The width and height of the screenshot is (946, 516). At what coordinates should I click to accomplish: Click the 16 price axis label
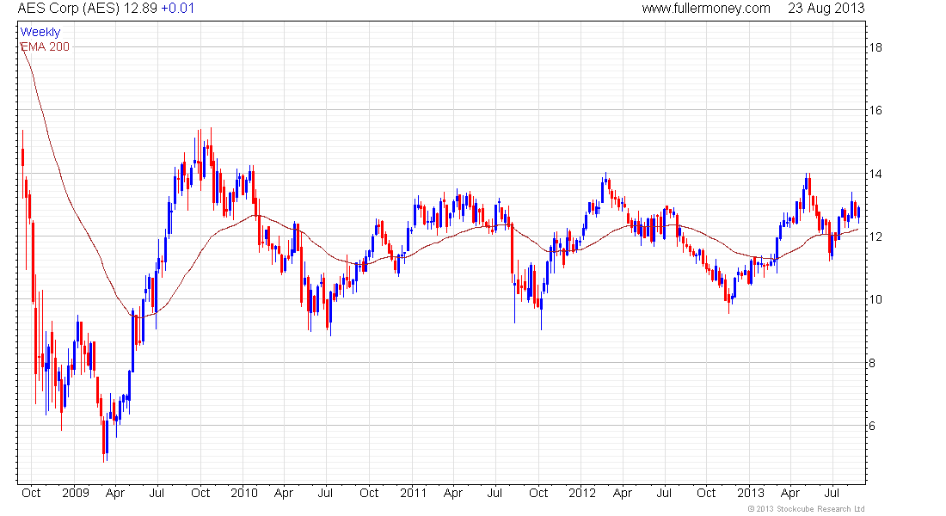click(875, 110)
